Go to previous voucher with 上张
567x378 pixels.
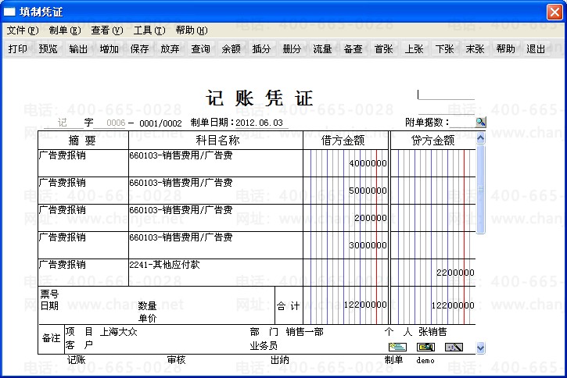(x=414, y=48)
